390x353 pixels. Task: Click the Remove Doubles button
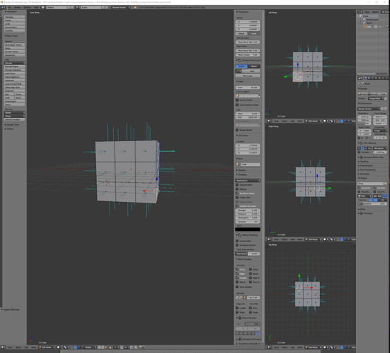pos(14,119)
